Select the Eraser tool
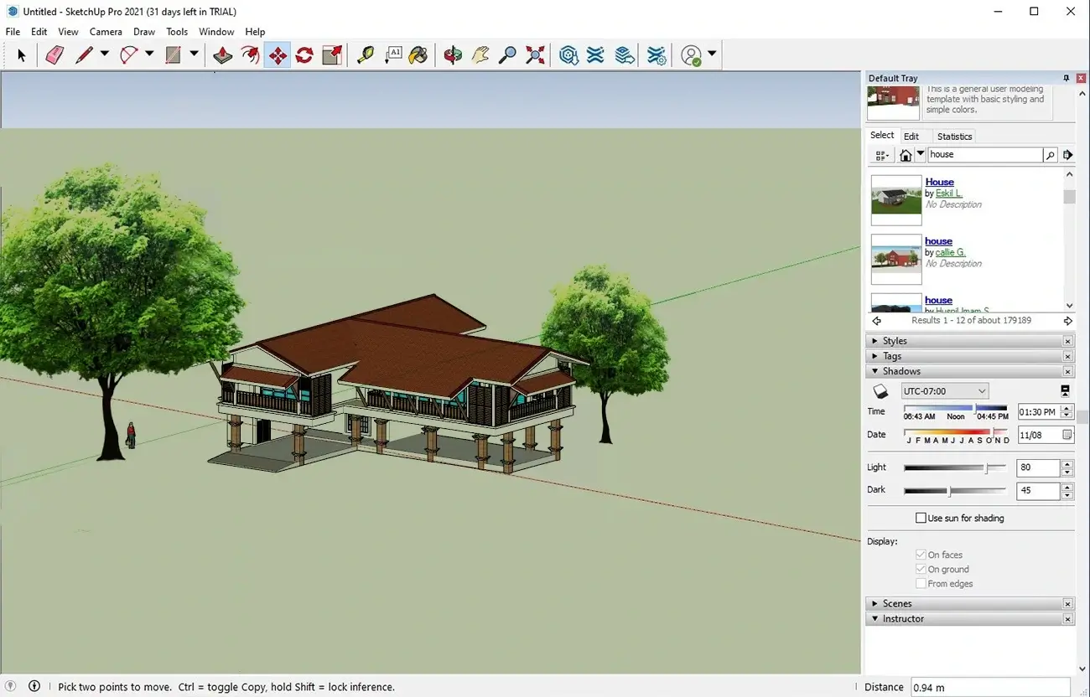Screen dimensions: 1090x697 pyautogui.click(x=54, y=54)
